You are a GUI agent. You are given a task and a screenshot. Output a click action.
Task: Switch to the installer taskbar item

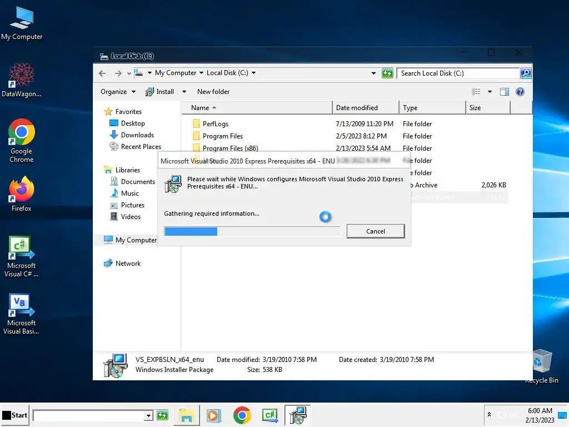click(298, 415)
